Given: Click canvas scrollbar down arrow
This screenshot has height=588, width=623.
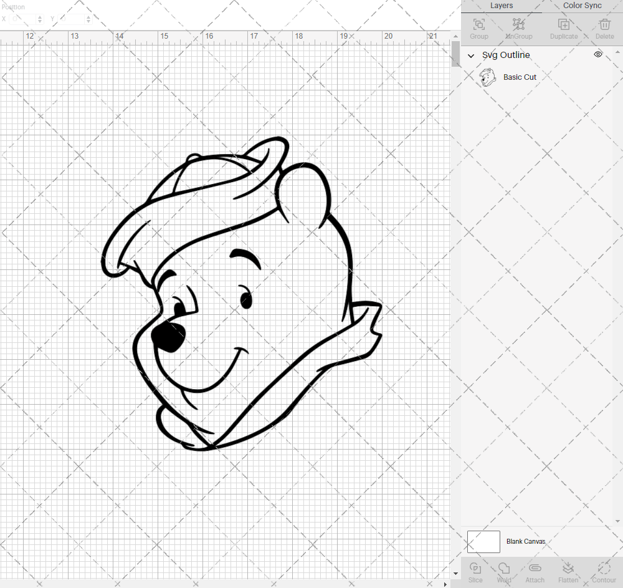Looking at the screenshot, I should click(455, 574).
